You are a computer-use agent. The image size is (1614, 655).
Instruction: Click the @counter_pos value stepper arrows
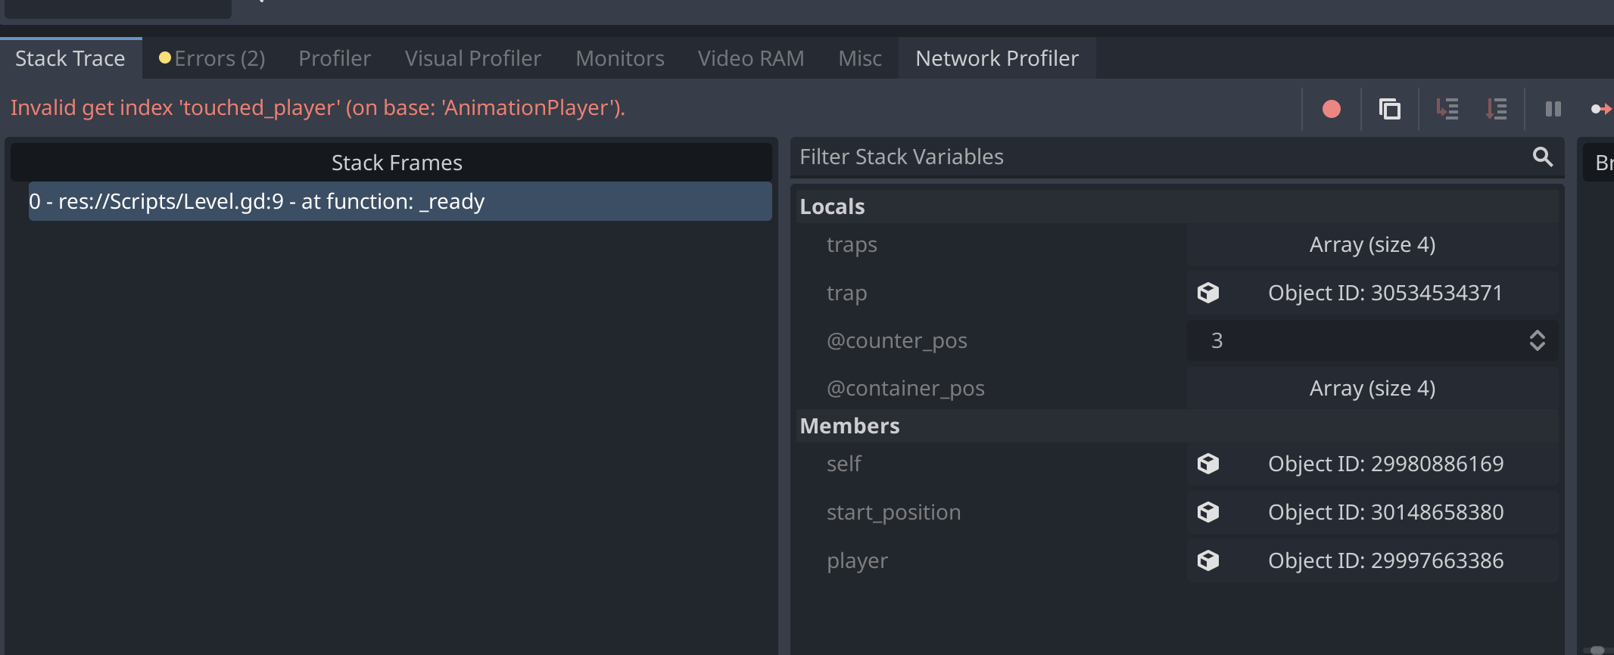pos(1537,340)
